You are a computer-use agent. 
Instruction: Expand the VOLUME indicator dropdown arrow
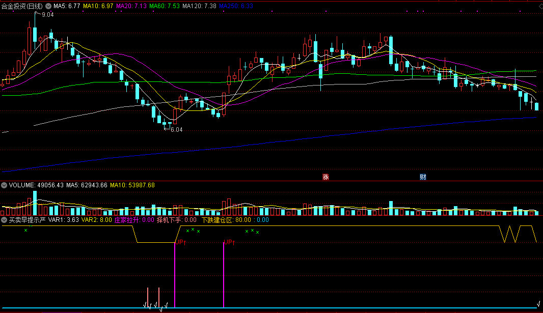(x=4, y=185)
